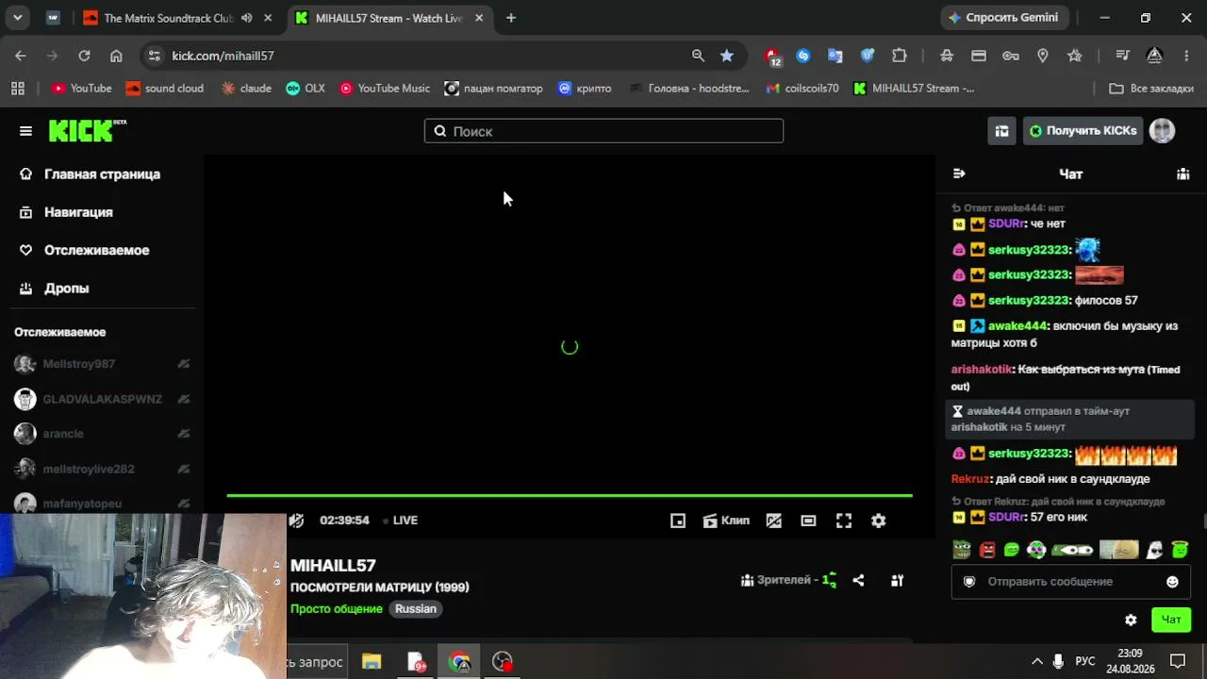Open arancle followed channel
This screenshot has width=1207, height=679.
[x=102, y=434]
